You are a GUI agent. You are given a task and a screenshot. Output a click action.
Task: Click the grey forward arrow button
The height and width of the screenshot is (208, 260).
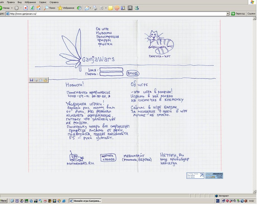pos(16,8)
